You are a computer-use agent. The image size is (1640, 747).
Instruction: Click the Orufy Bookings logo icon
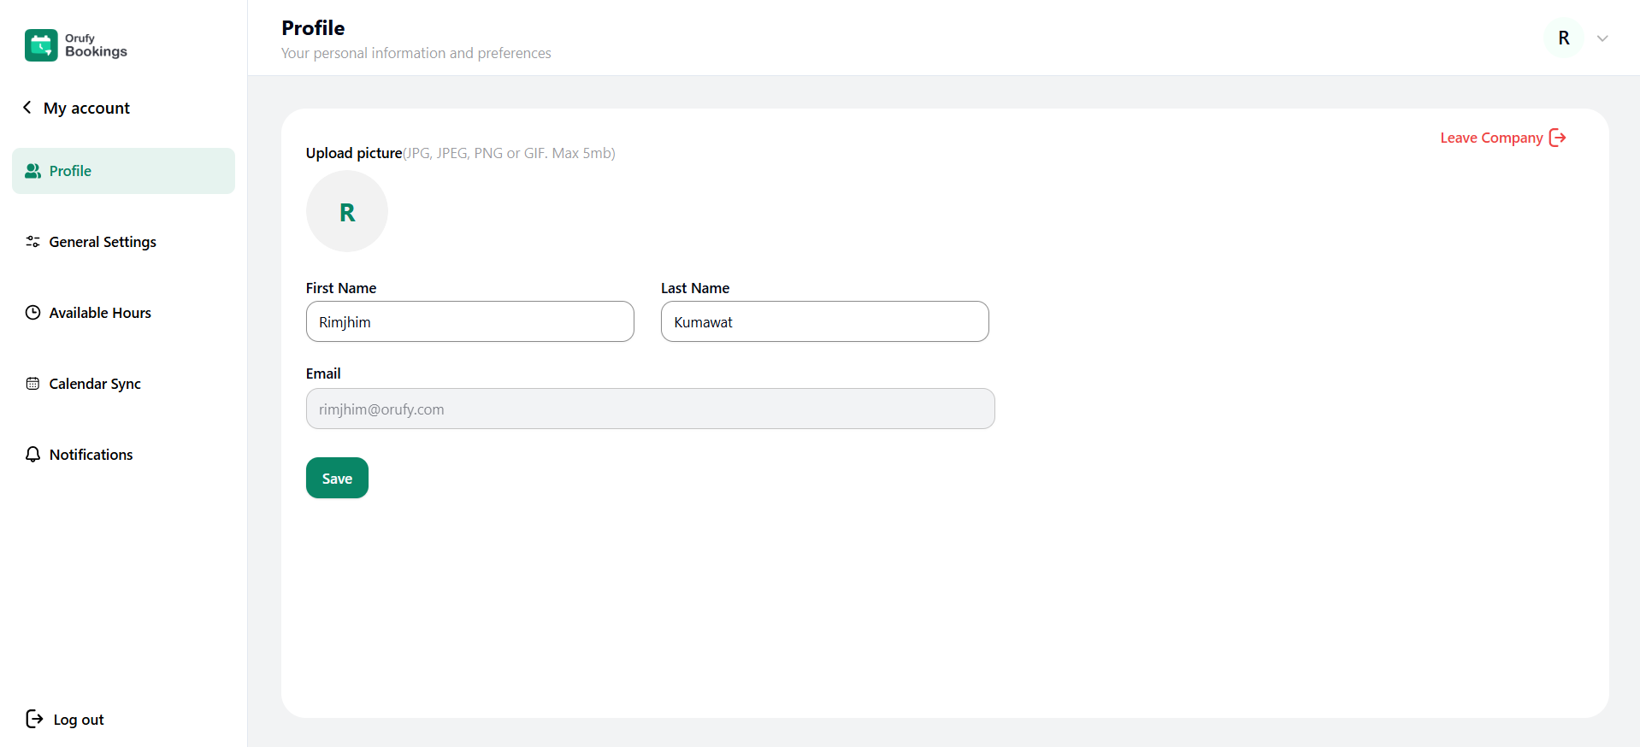tap(41, 45)
